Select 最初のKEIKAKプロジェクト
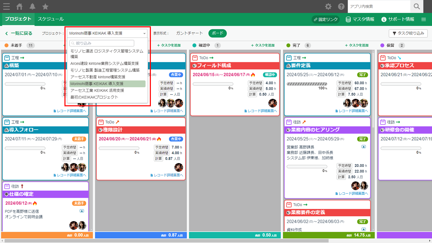432x243 pixels. click(x=107, y=97)
